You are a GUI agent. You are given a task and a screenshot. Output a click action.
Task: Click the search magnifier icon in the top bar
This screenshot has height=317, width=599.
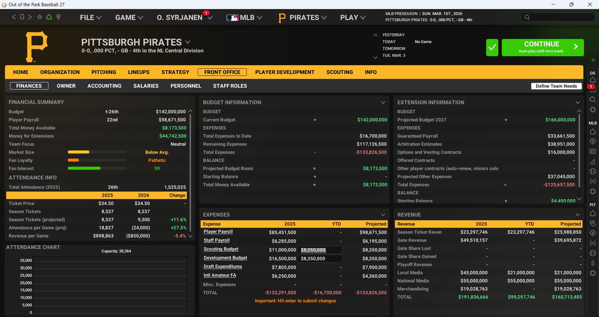click(527, 17)
